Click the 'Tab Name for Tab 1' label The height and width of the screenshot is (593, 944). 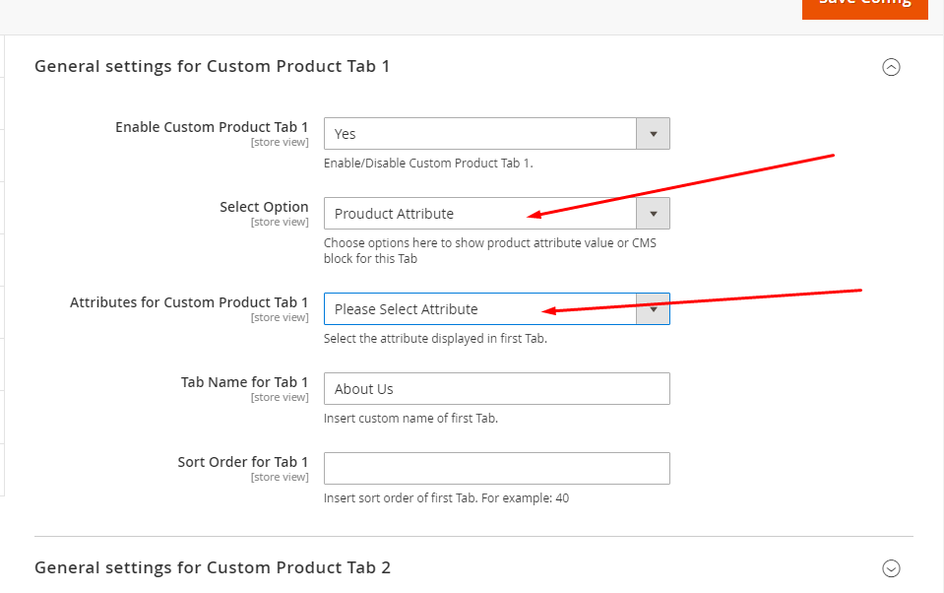pyautogui.click(x=244, y=382)
